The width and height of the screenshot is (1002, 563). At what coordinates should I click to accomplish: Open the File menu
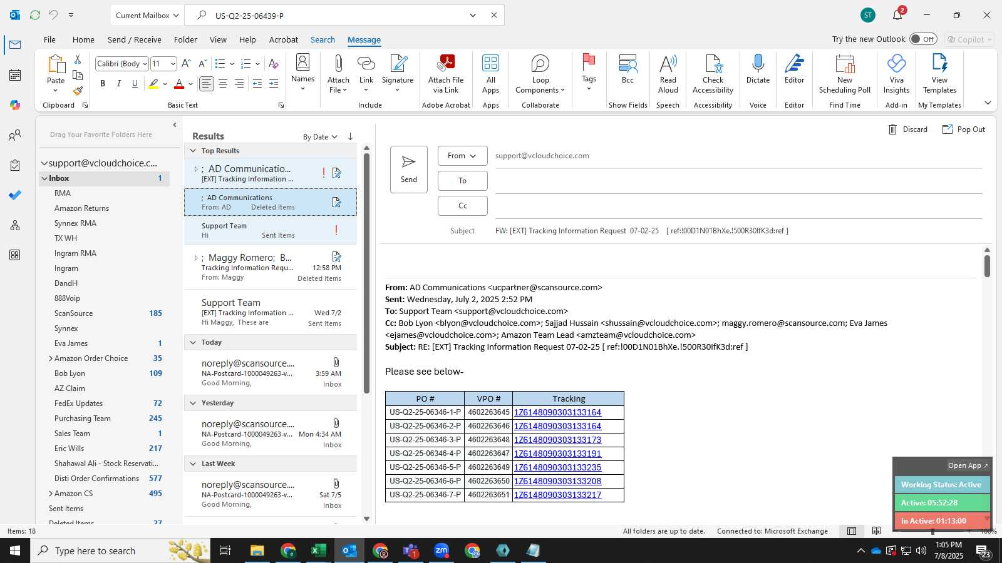click(x=49, y=39)
